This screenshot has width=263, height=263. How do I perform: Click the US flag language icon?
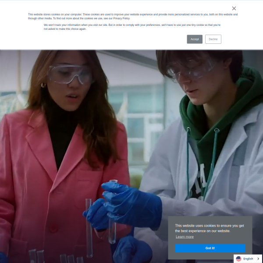tap(238, 259)
